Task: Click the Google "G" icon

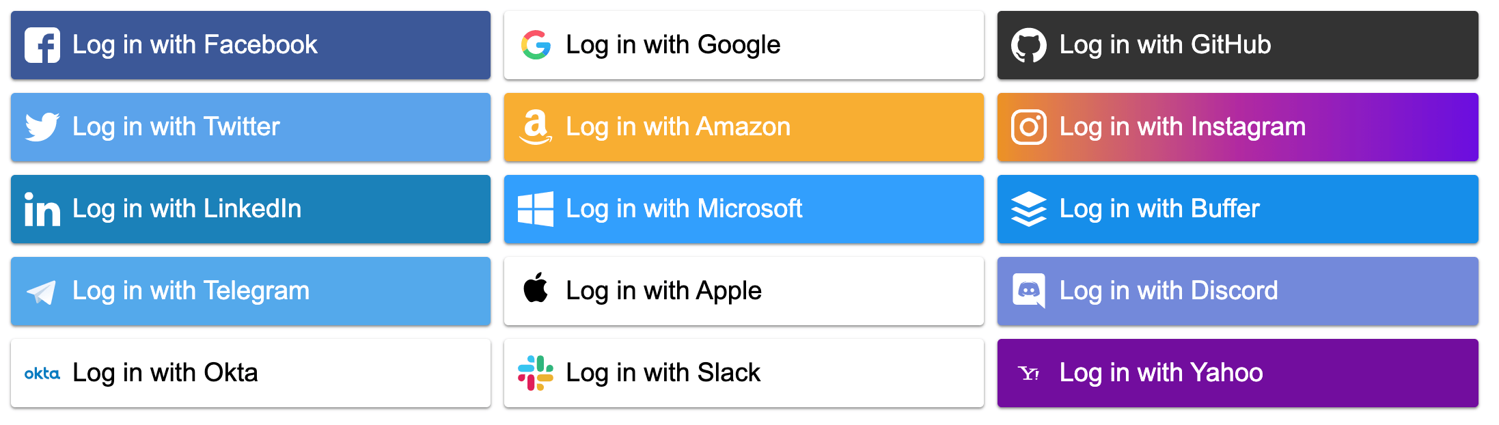Action: click(536, 45)
